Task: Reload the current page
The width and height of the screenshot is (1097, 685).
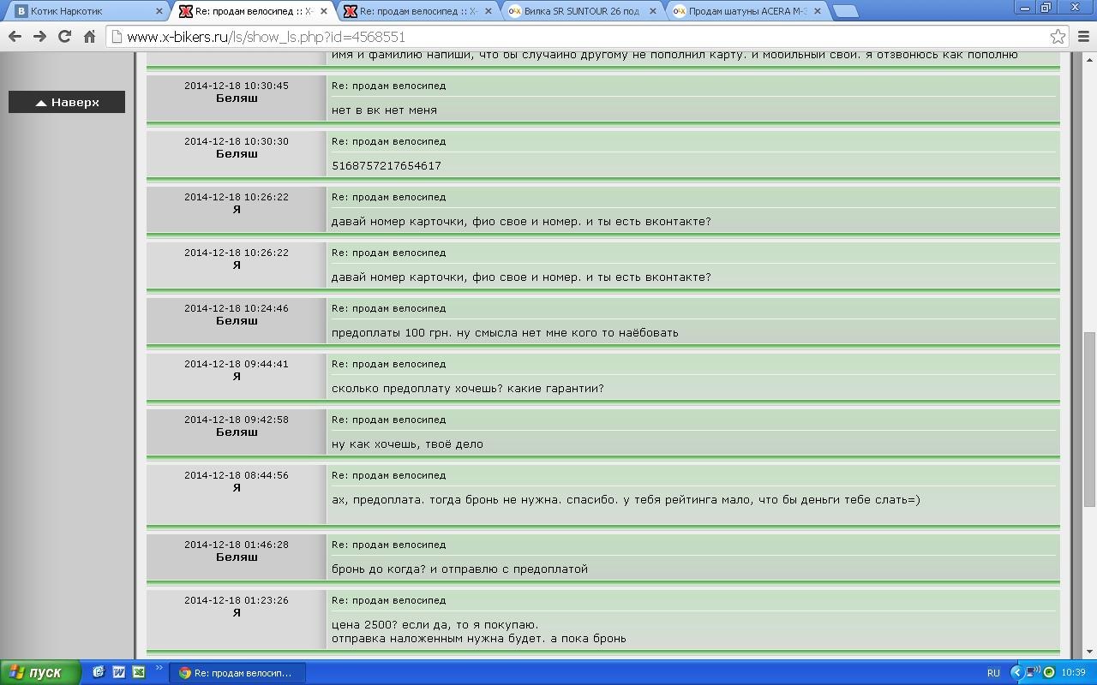Action: coord(64,37)
